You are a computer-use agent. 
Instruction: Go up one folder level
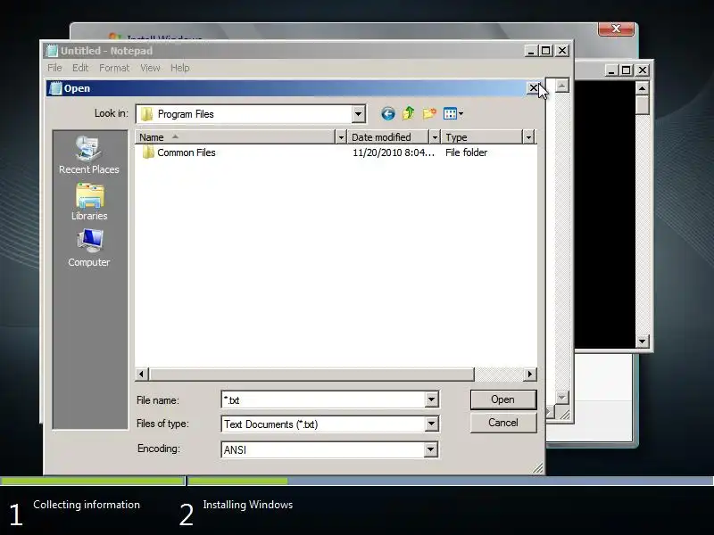pyautogui.click(x=409, y=113)
